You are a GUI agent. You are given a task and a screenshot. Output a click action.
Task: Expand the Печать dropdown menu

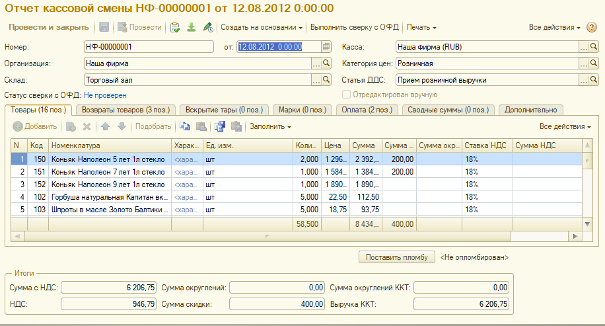421,27
